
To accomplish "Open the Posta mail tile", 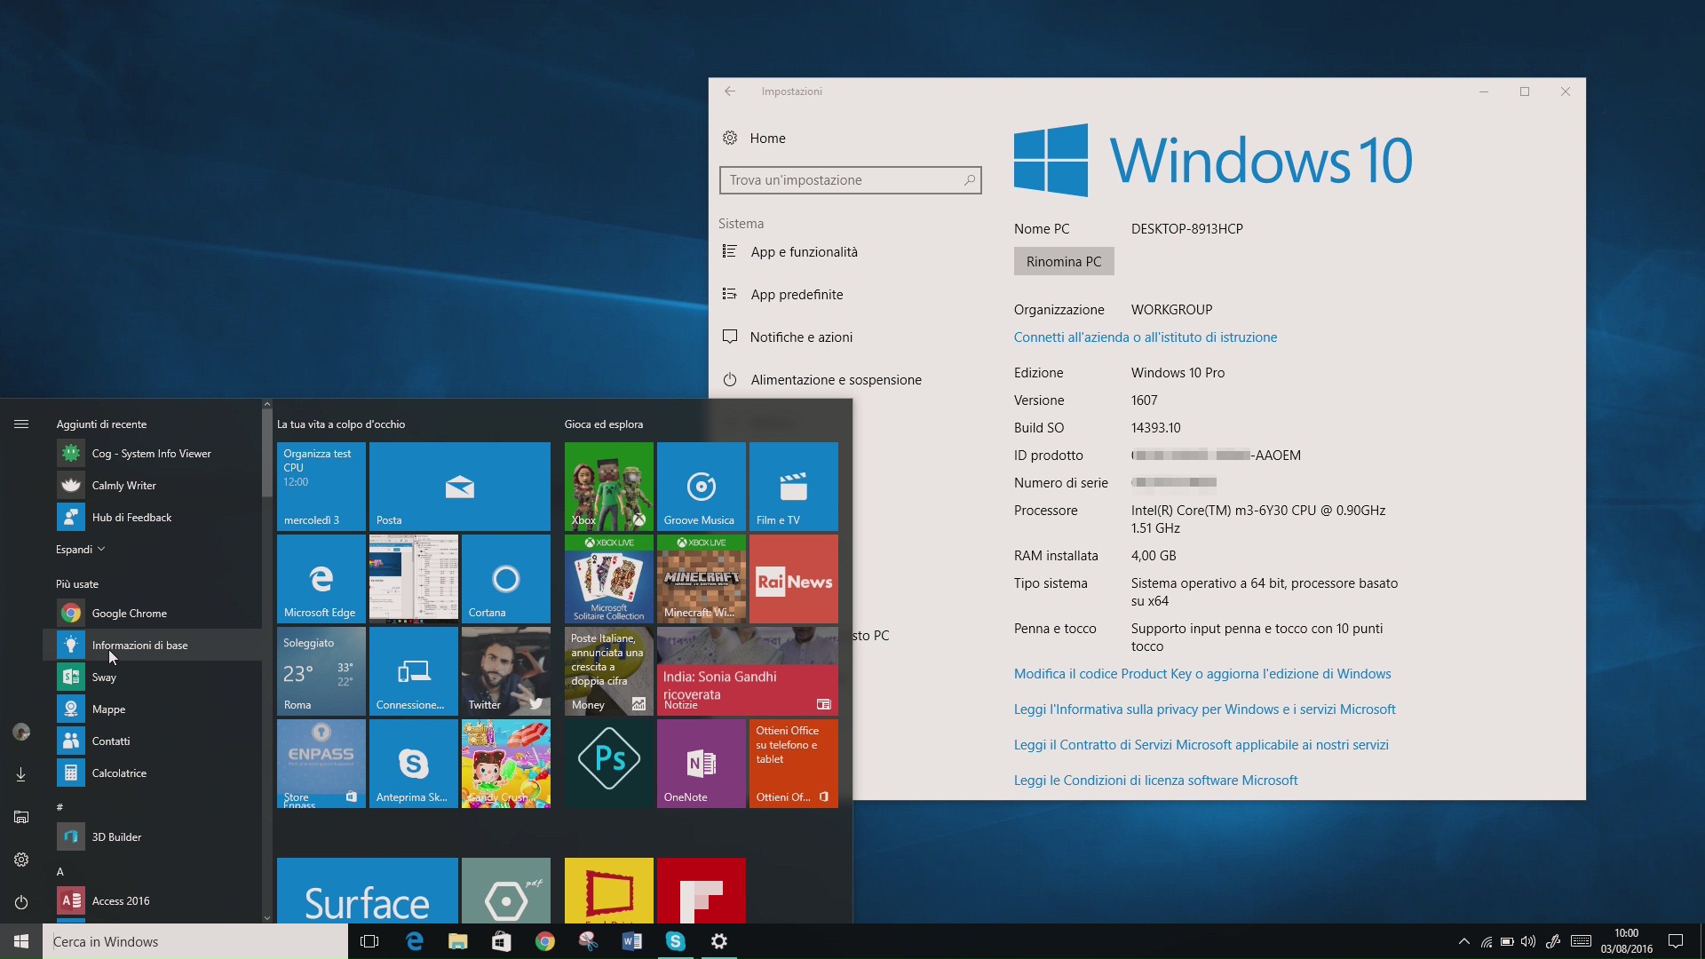I will [460, 487].
